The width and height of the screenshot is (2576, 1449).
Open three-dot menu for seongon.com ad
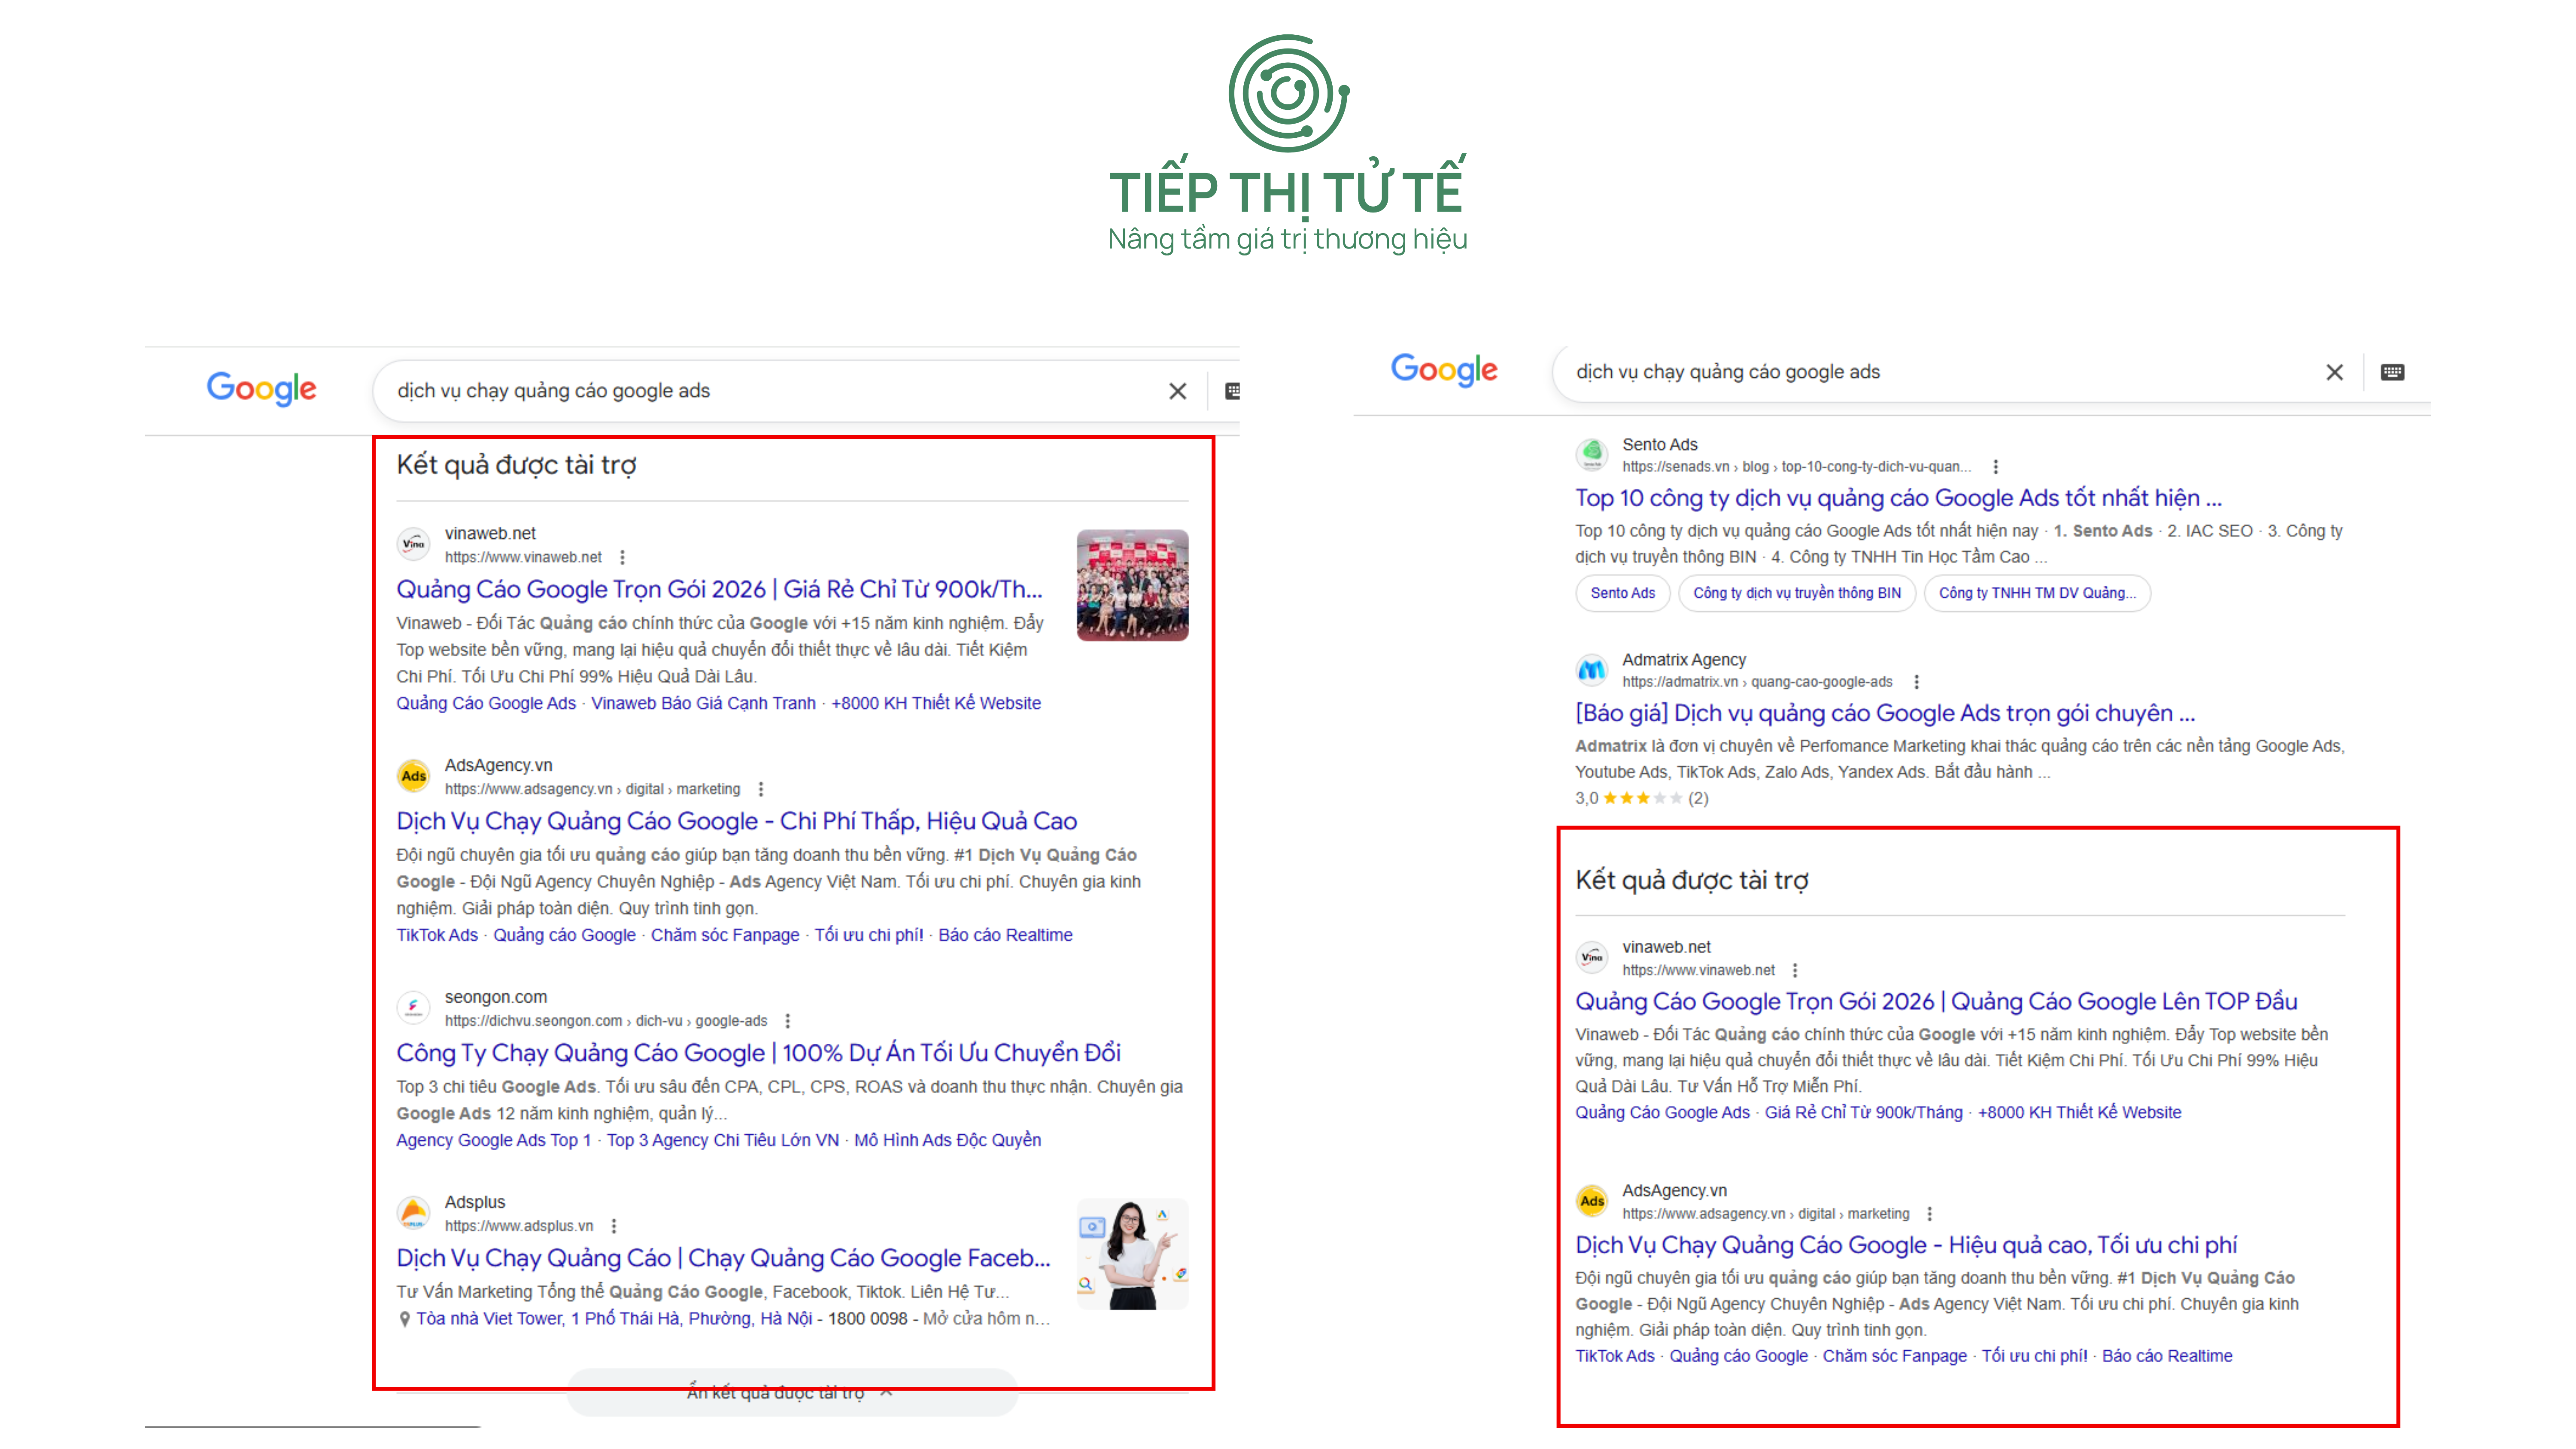[788, 1021]
